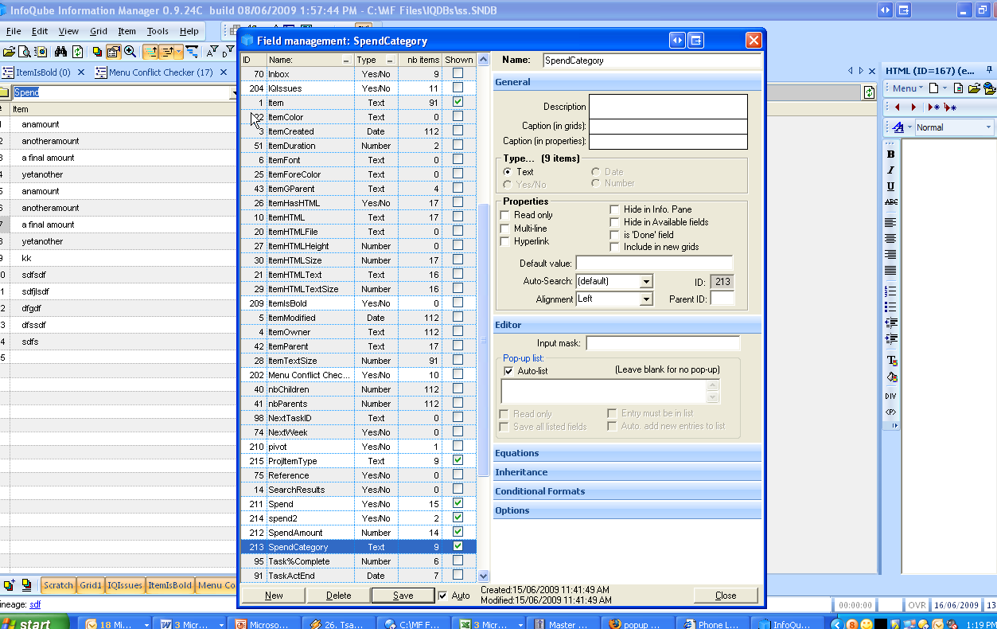The height and width of the screenshot is (629, 997).
Task: Click the Bold icon in HTML pane
Action: pyautogui.click(x=890, y=154)
